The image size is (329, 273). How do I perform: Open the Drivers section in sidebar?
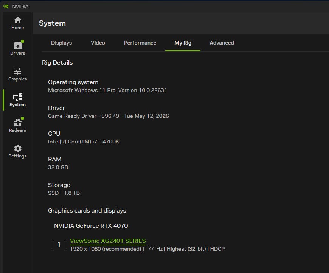point(18,49)
